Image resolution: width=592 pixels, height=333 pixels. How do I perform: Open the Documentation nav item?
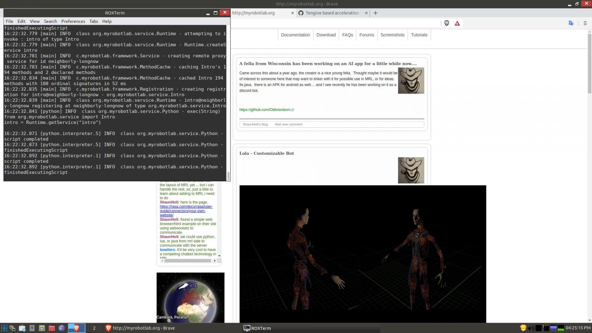click(295, 35)
